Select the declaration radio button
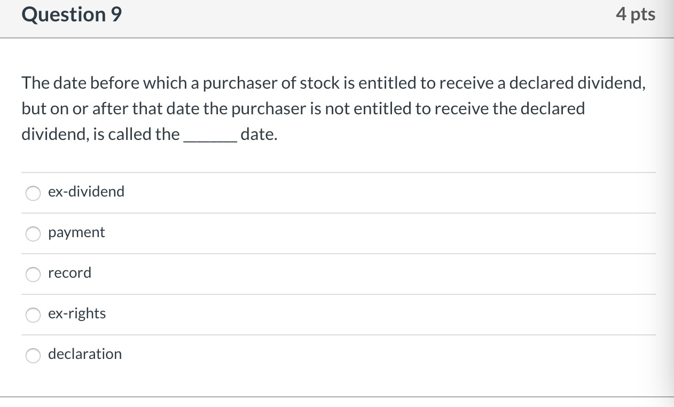Viewport: 674px width, 407px height. click(33, 356)
